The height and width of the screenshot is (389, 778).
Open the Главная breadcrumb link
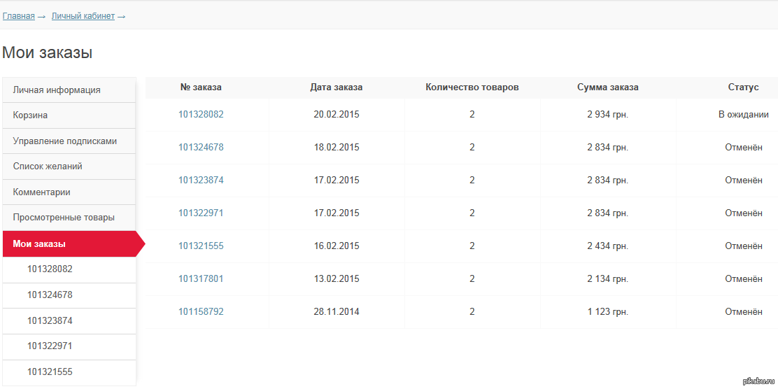(x=18, y=16)
